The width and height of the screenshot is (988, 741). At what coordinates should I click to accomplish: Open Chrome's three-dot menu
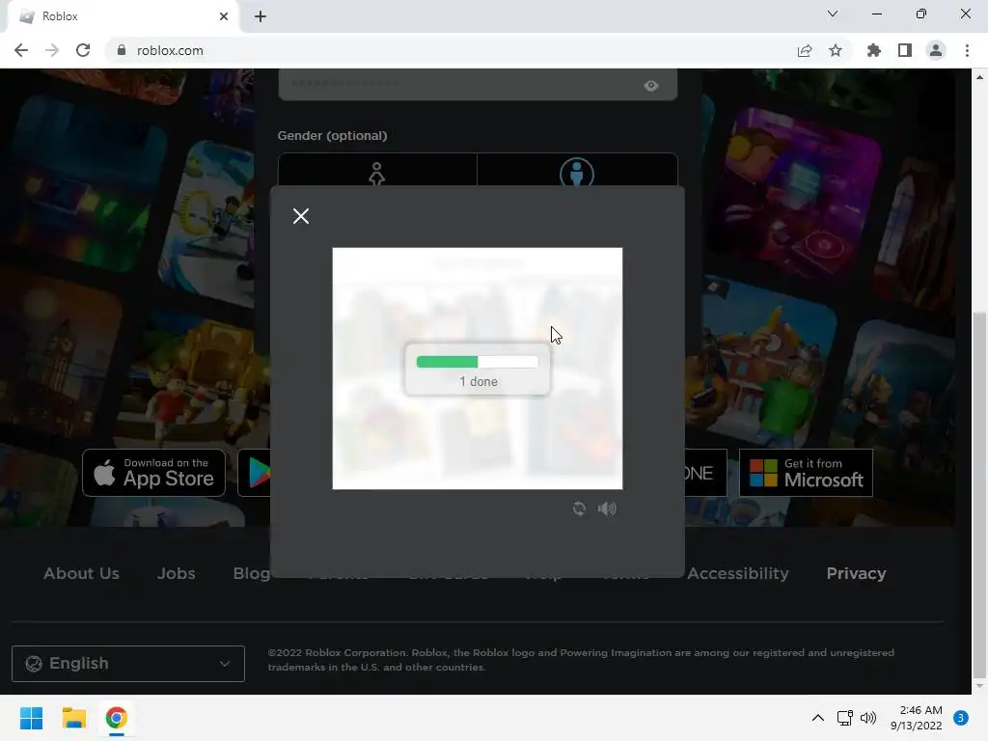(x=967, y=50)
